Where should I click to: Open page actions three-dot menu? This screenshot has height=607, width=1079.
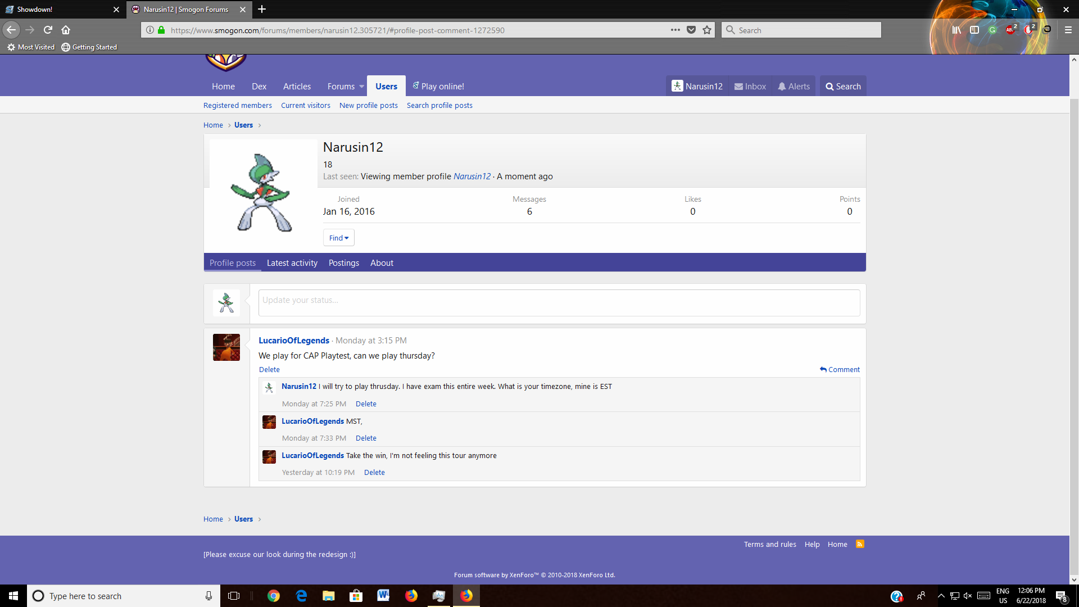[x=675, y=30]
